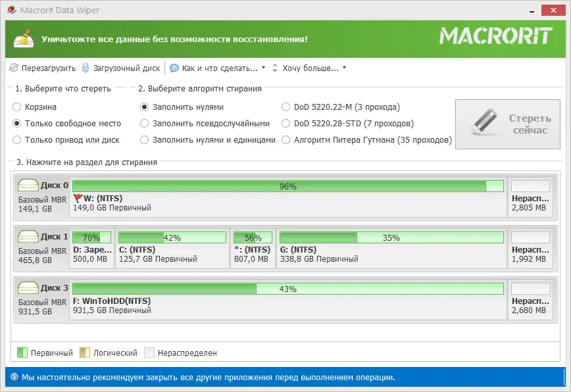Viewport: 571px width, 392px height.
Task: Select the Корзина option
Action: pyautogui.click(x=35, y=107)
